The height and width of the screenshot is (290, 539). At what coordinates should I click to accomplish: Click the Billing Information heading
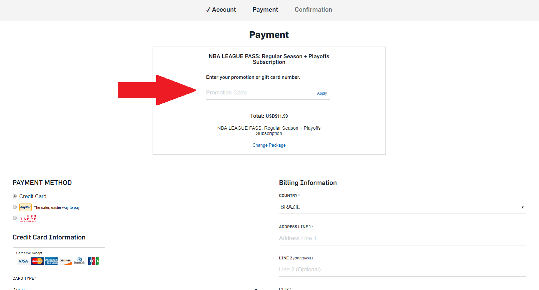308,183
